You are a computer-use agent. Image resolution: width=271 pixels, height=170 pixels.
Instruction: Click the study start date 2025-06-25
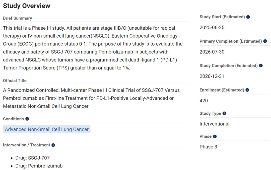[x=212, y=28]
